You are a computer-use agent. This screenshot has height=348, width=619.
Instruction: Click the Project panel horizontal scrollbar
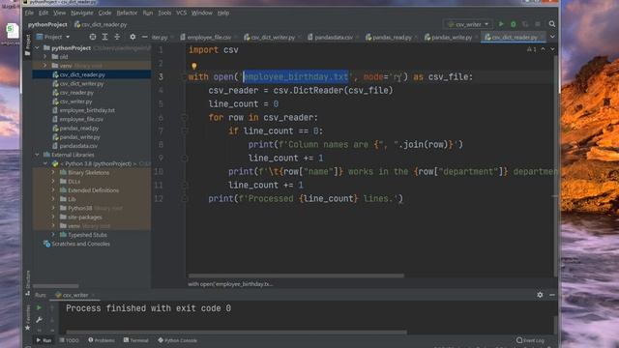tap(56, 286)
